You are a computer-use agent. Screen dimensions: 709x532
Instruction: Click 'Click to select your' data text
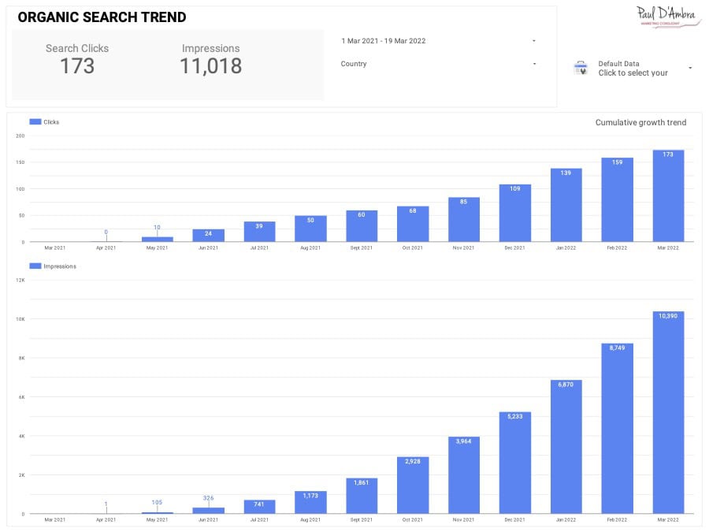pos(633,73)
